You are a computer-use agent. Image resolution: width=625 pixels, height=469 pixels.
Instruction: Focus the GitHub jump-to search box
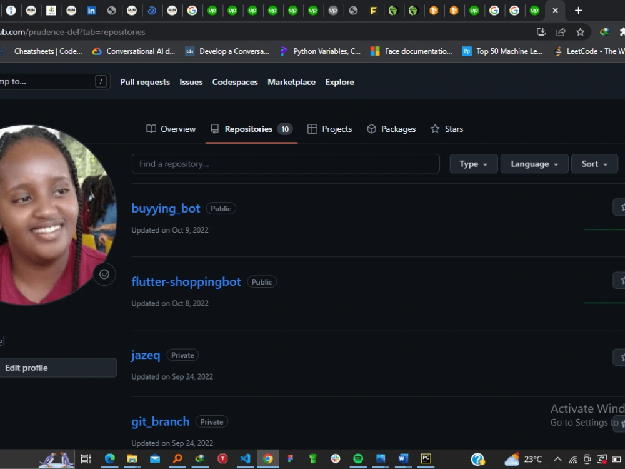[x=54, y=82]
